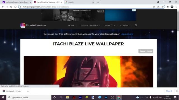Reload the page with the refresh icon
This screenshot has height=100, width=179.
[x=11, y=7]
